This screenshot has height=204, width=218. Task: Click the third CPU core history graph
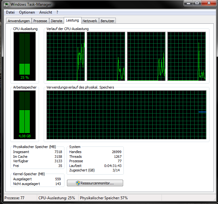tap(146, 56)
